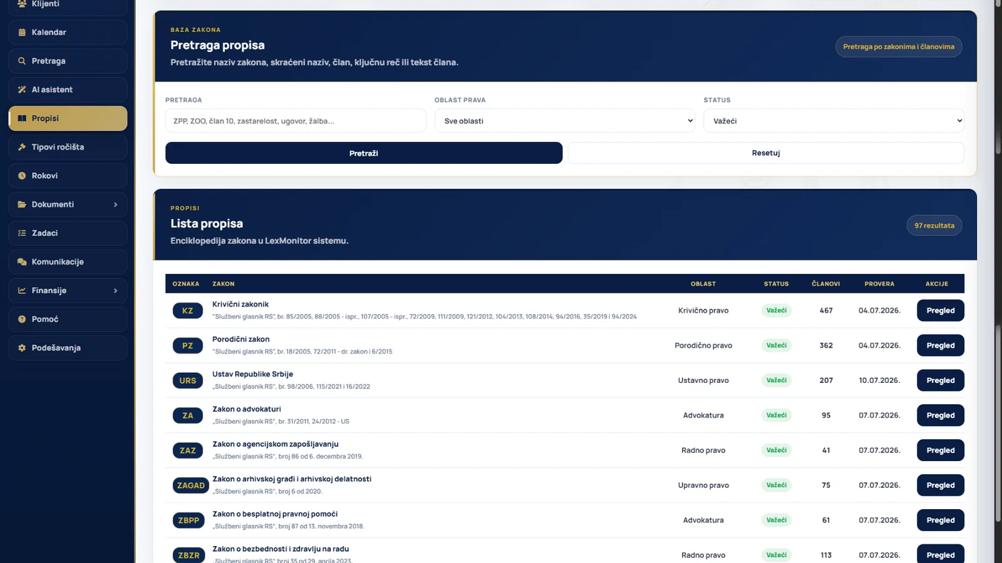Open Pregled for Krivični zakonik
The image size is (1002, 563).
point(941,311)
